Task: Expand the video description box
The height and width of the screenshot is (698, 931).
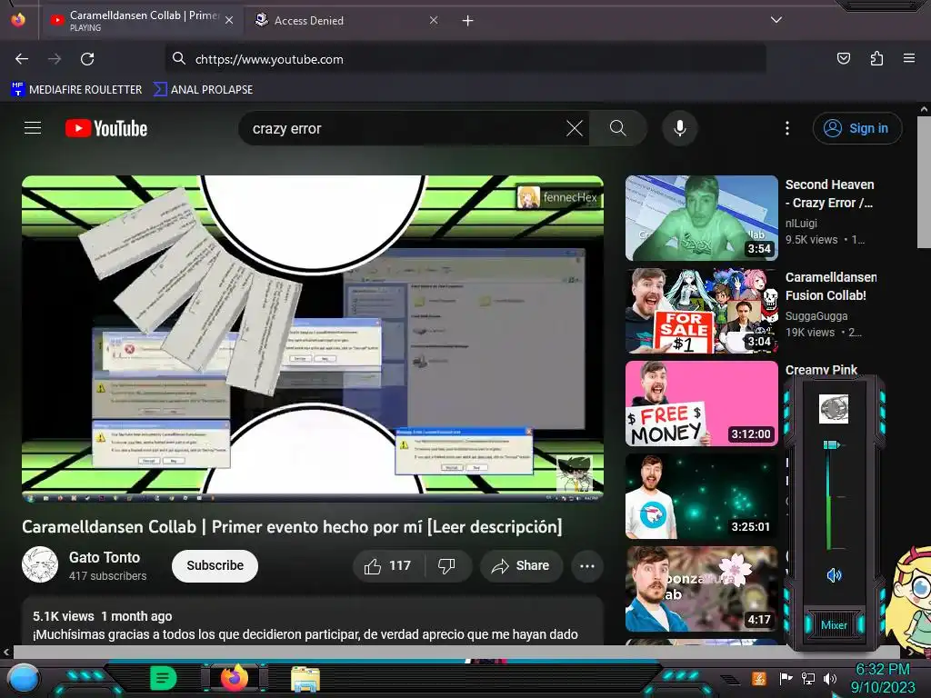Action: pos(313,621)
